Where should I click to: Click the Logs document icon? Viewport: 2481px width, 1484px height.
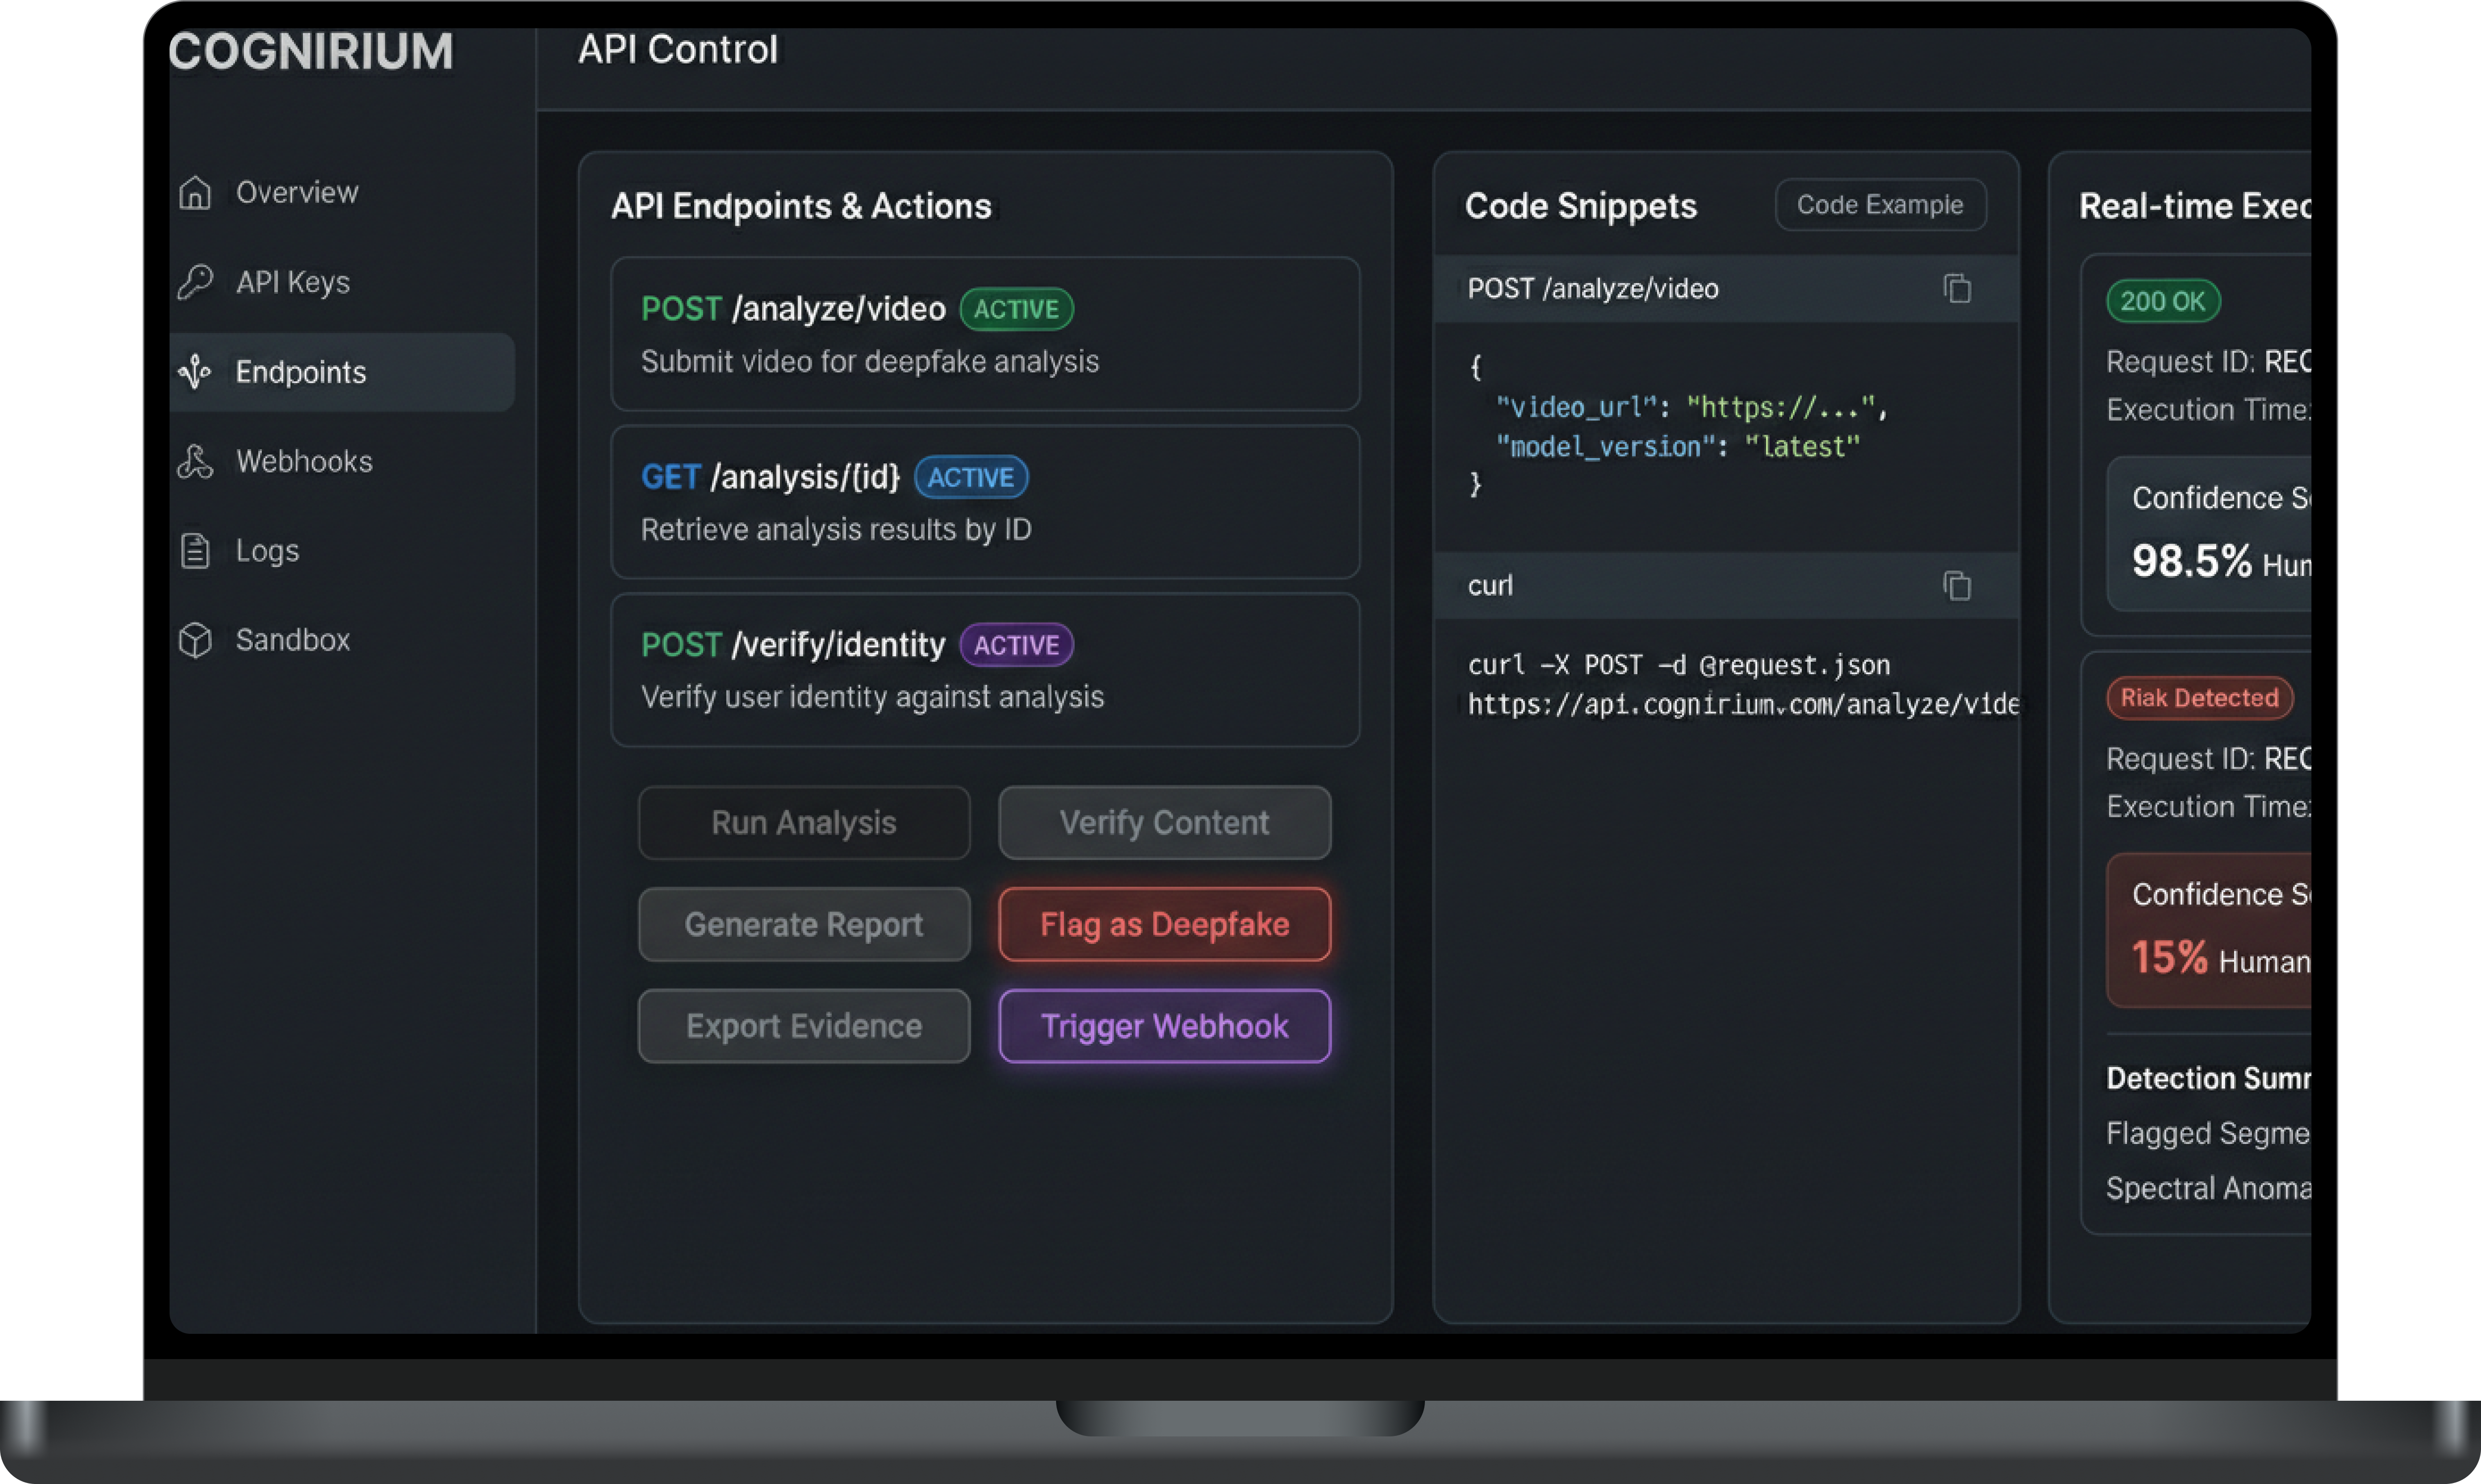point(195,551)
